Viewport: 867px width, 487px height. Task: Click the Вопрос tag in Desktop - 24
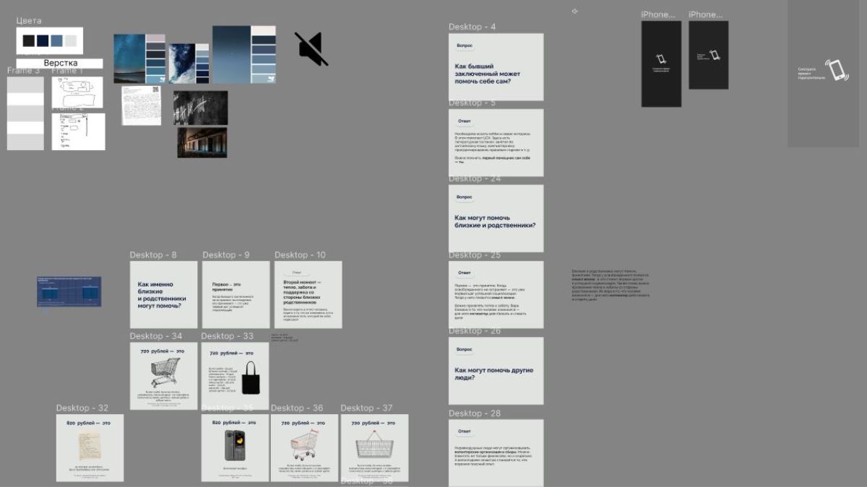click(x=465, y=197)
